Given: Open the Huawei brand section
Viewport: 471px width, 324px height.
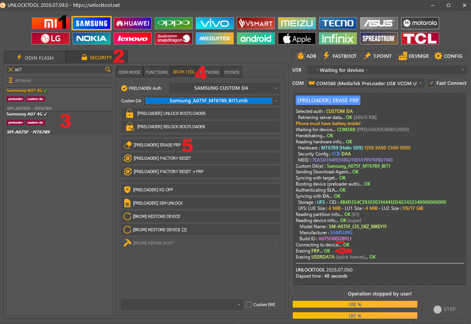Looking at the screenshot, I should (133, 23).
